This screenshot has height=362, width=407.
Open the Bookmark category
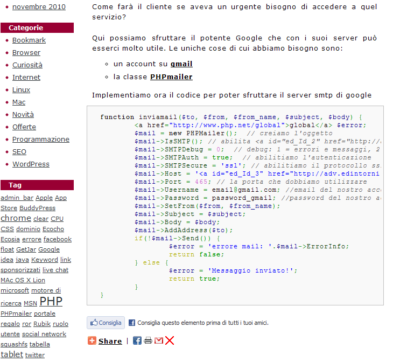29,40
